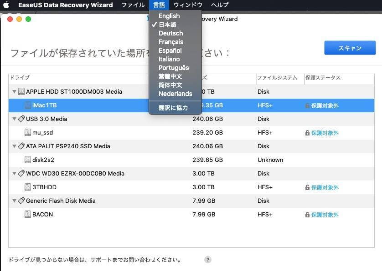Collapse the USB 3.0 Media group
The height and width of the screenshot is (271, 382).
[15, 119]
